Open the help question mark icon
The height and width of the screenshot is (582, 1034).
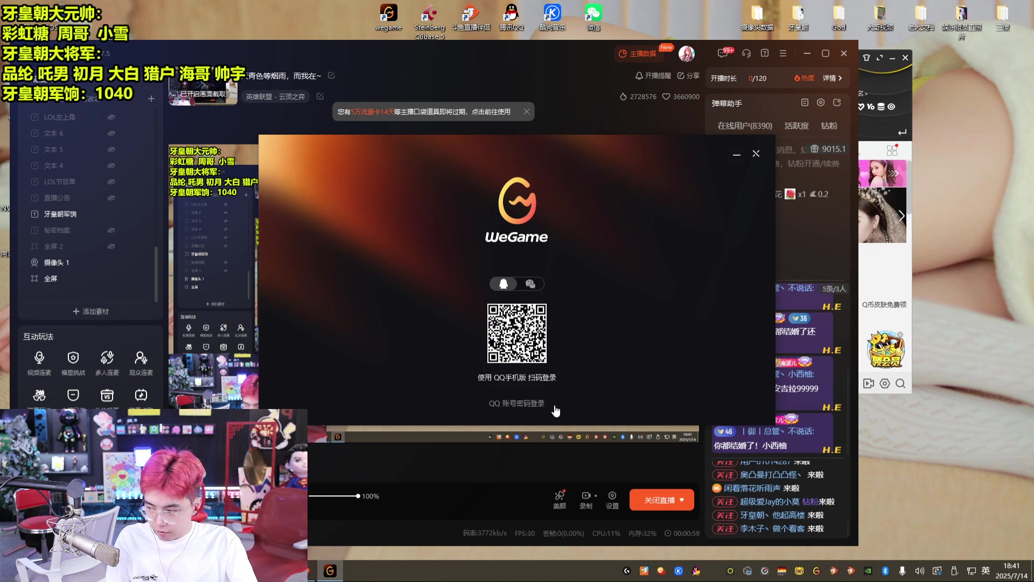coord(765,53)
